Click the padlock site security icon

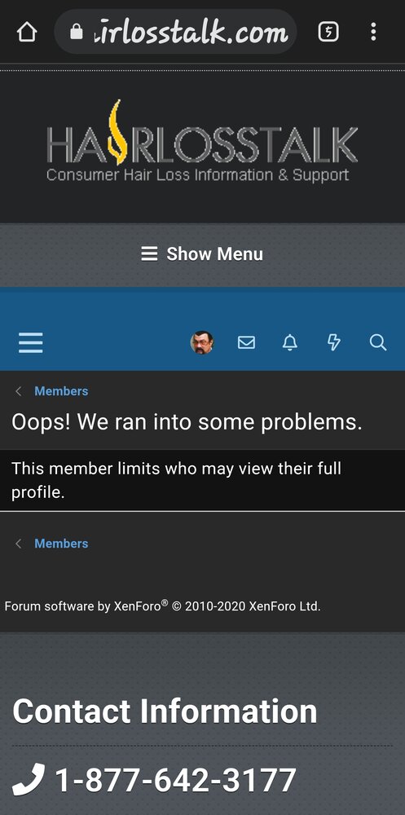[x=77, y=33]
